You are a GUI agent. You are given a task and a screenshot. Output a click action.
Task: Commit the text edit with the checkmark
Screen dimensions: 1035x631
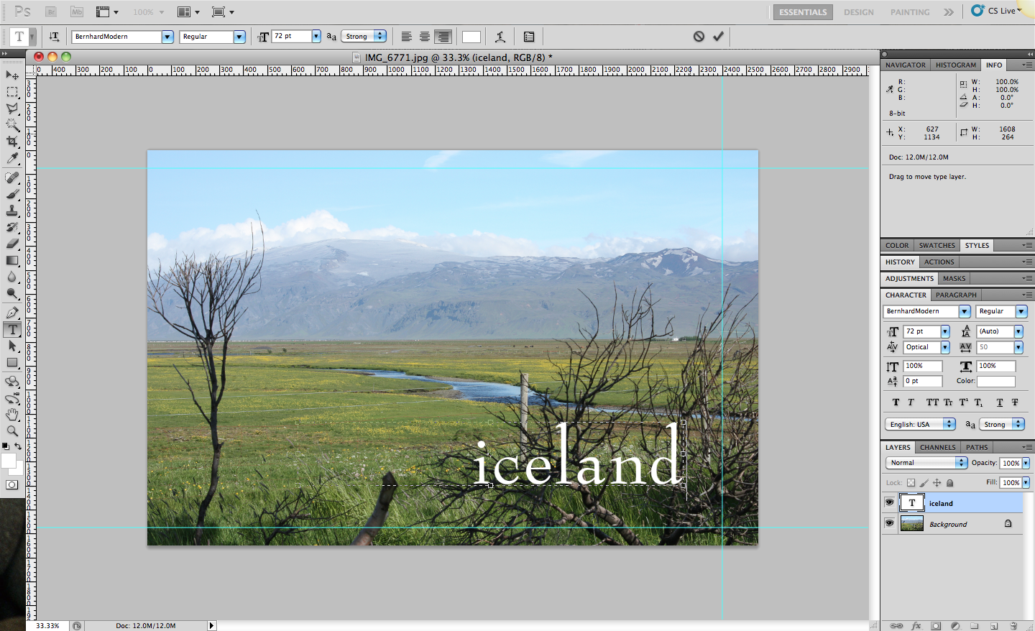click(718, 37)
